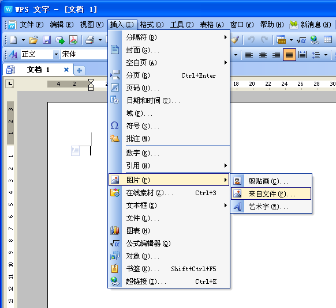Click the Print icon in toolbar

point(90,40)
